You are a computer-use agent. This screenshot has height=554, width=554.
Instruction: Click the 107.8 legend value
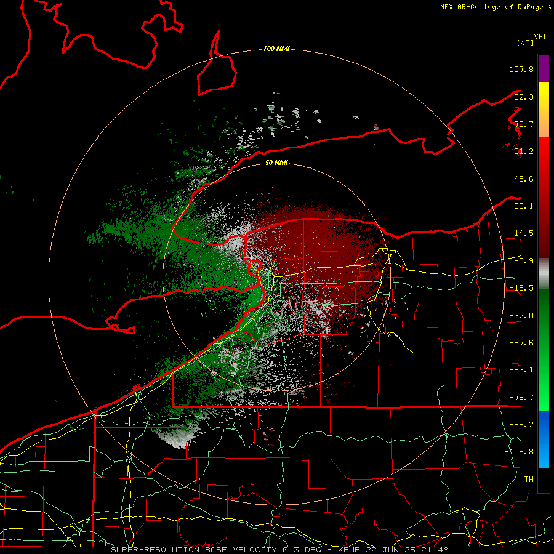click(x=521, y=69)
